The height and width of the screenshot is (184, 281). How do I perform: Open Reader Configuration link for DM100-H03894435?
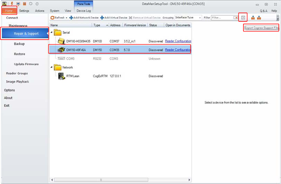click(178, 41)
